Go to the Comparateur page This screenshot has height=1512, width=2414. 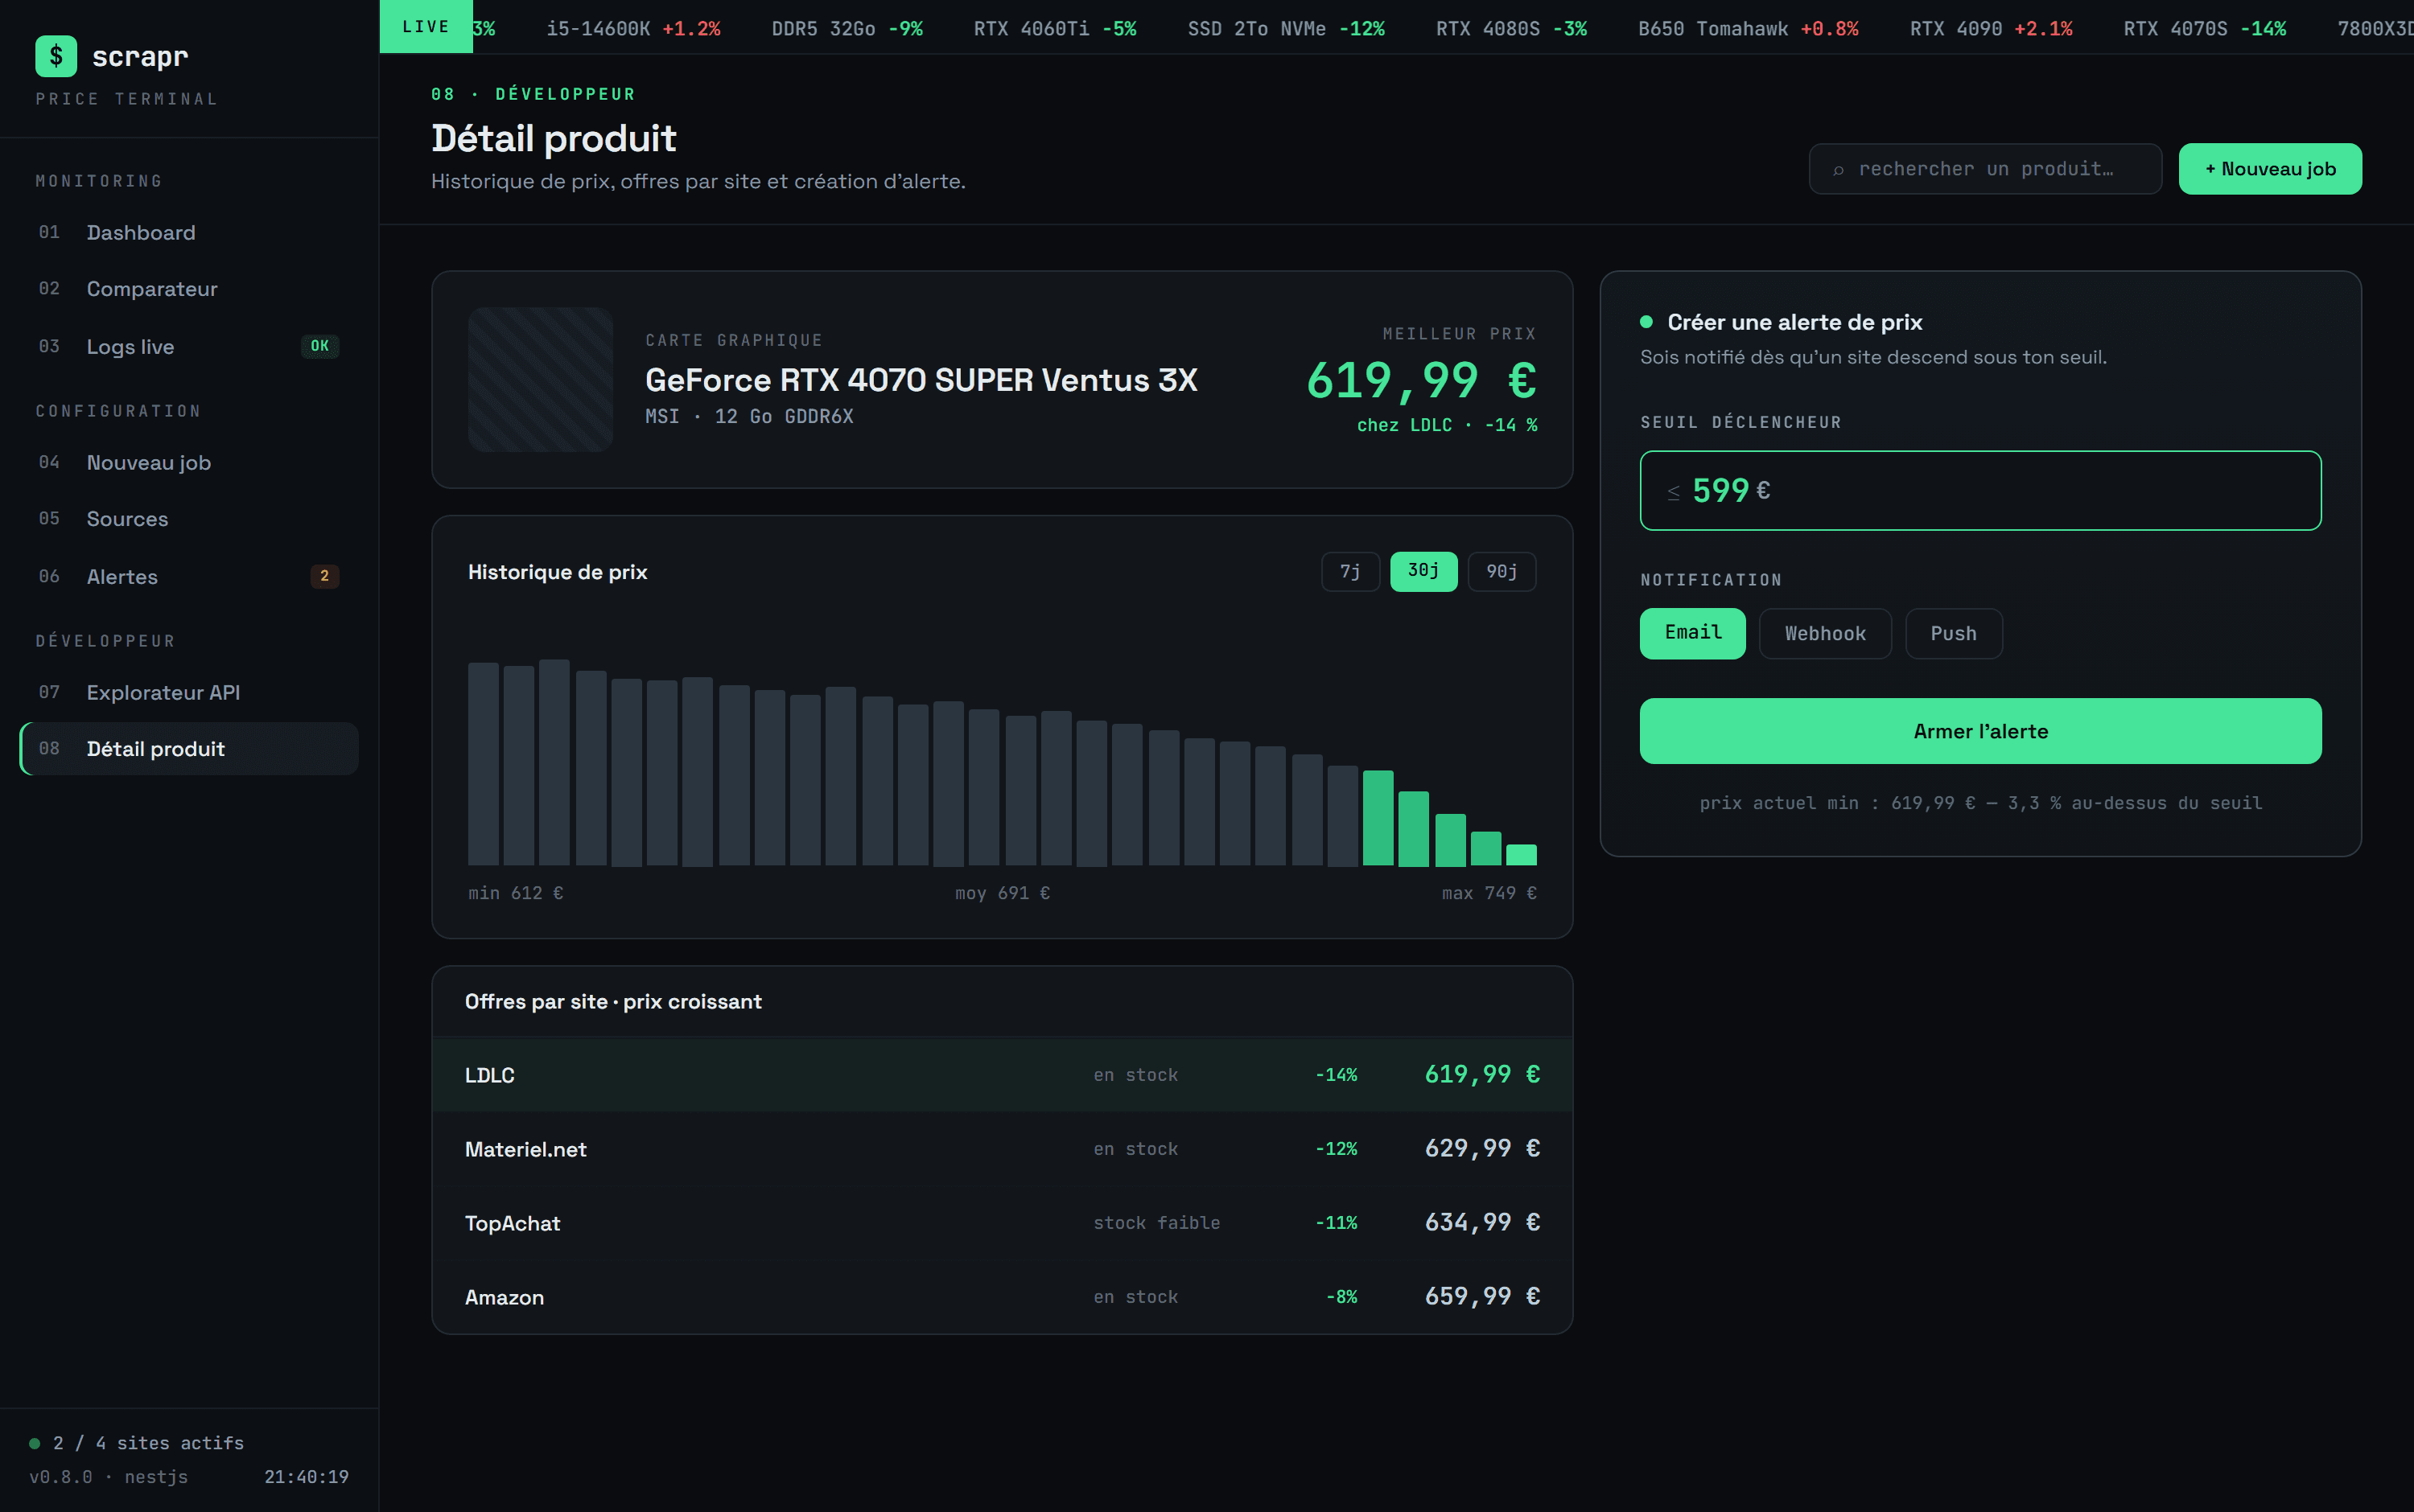point(189,289)
